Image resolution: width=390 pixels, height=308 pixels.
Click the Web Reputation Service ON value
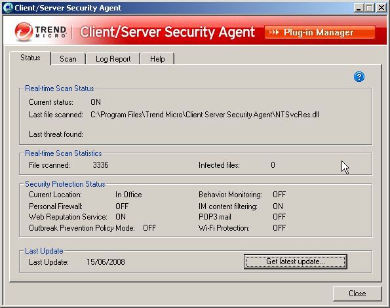click(121, 217)
